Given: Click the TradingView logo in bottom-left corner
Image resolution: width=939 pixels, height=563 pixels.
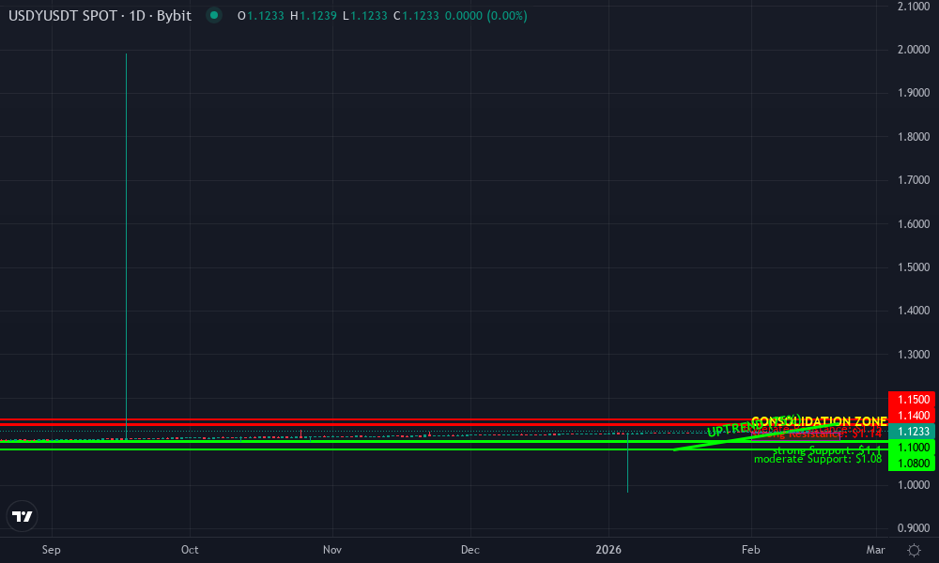Looking at the screenshot, I should 23,516.
